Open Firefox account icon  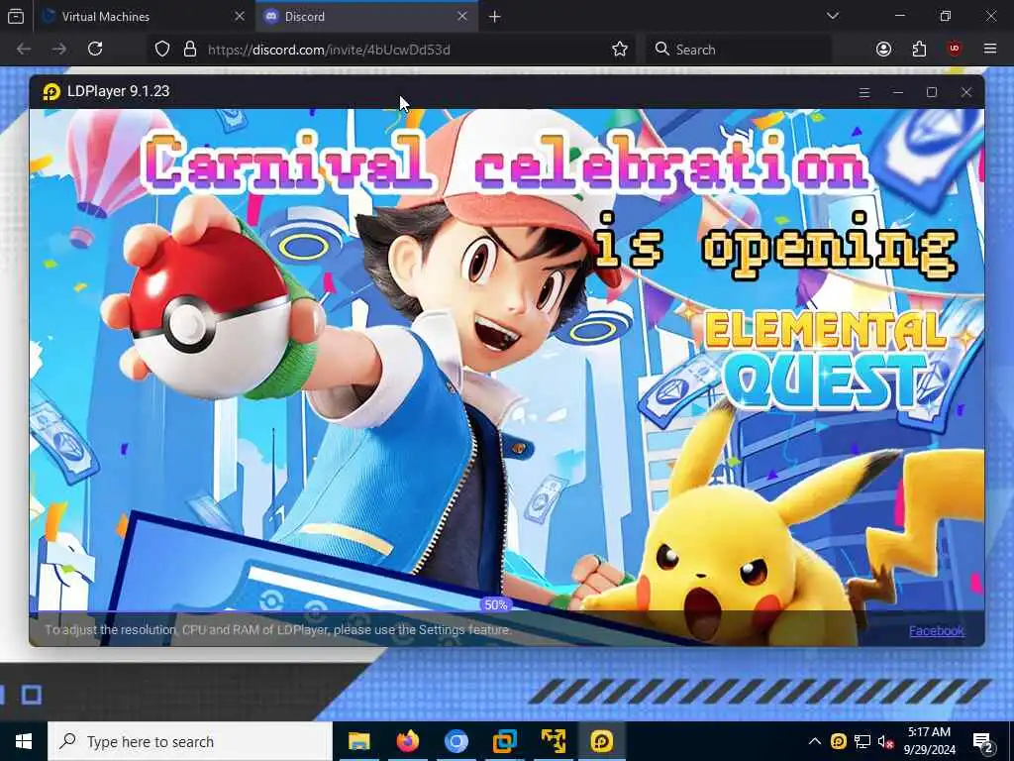(883, 50)
